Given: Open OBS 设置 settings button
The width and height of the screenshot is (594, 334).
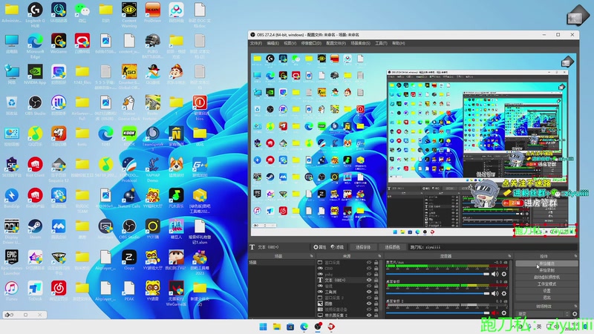Looking at the screenshot, I should pyautogui.click(x=546, y=290).
